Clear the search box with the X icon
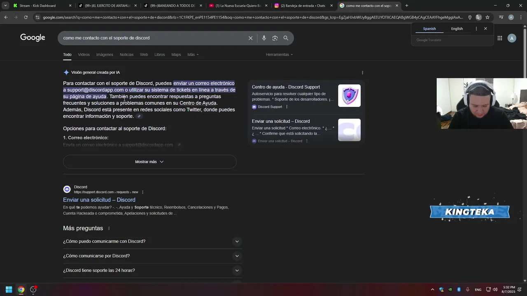Screen dimensions: 527x296 point(250,38)
